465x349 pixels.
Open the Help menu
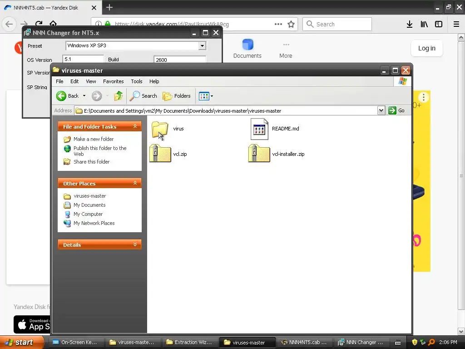(154, 81)
